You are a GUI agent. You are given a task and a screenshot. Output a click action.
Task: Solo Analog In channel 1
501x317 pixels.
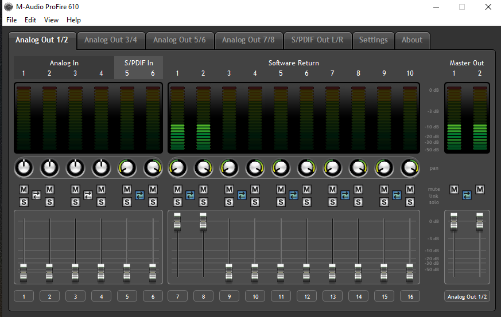point(24,202)
